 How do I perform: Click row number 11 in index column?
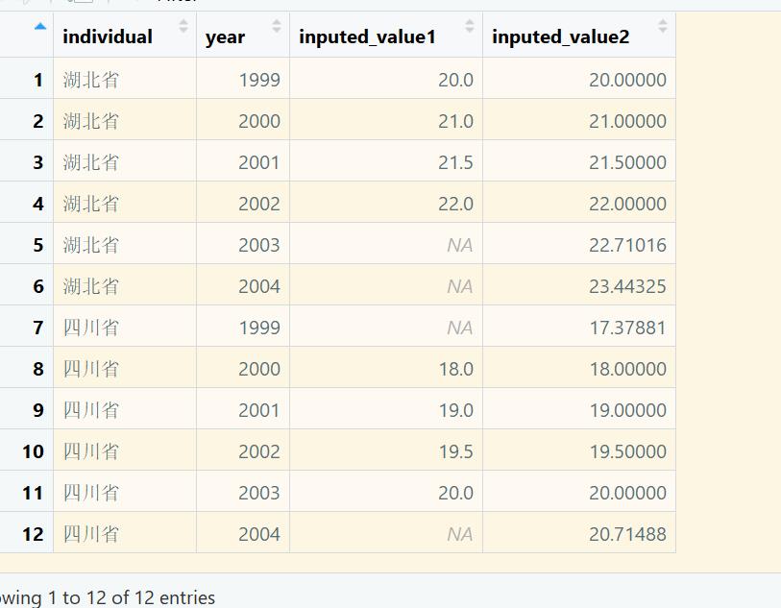click(34, 493)
